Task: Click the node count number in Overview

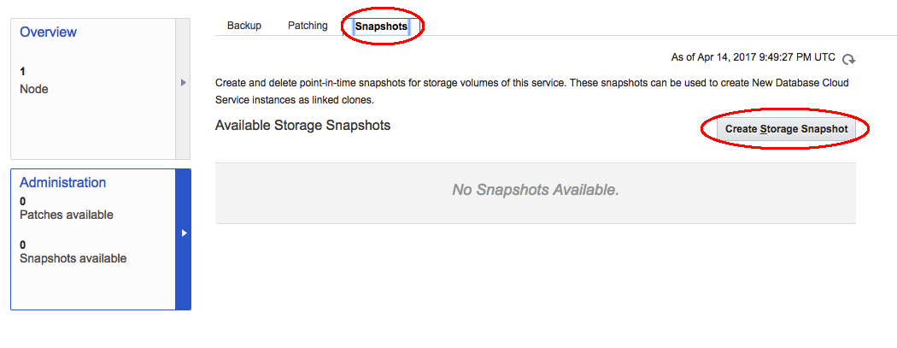Action: (23, 72)
